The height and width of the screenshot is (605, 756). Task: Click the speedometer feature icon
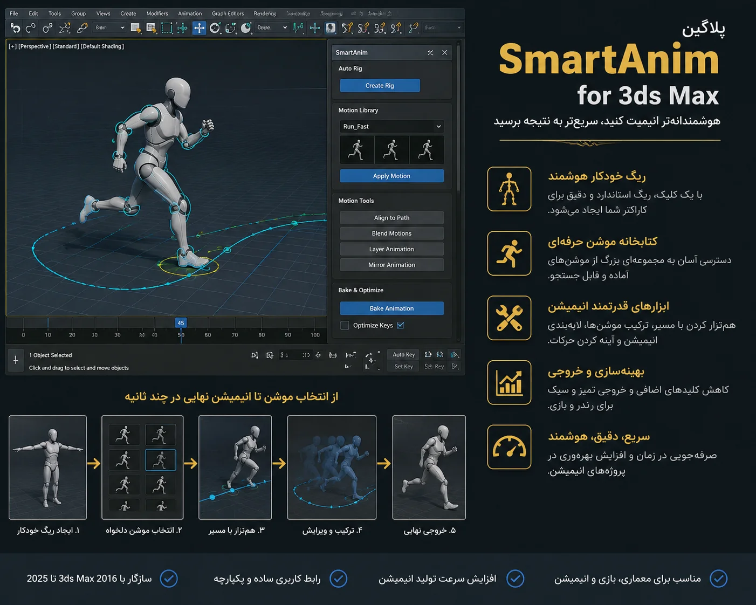(x=509, y=447)
